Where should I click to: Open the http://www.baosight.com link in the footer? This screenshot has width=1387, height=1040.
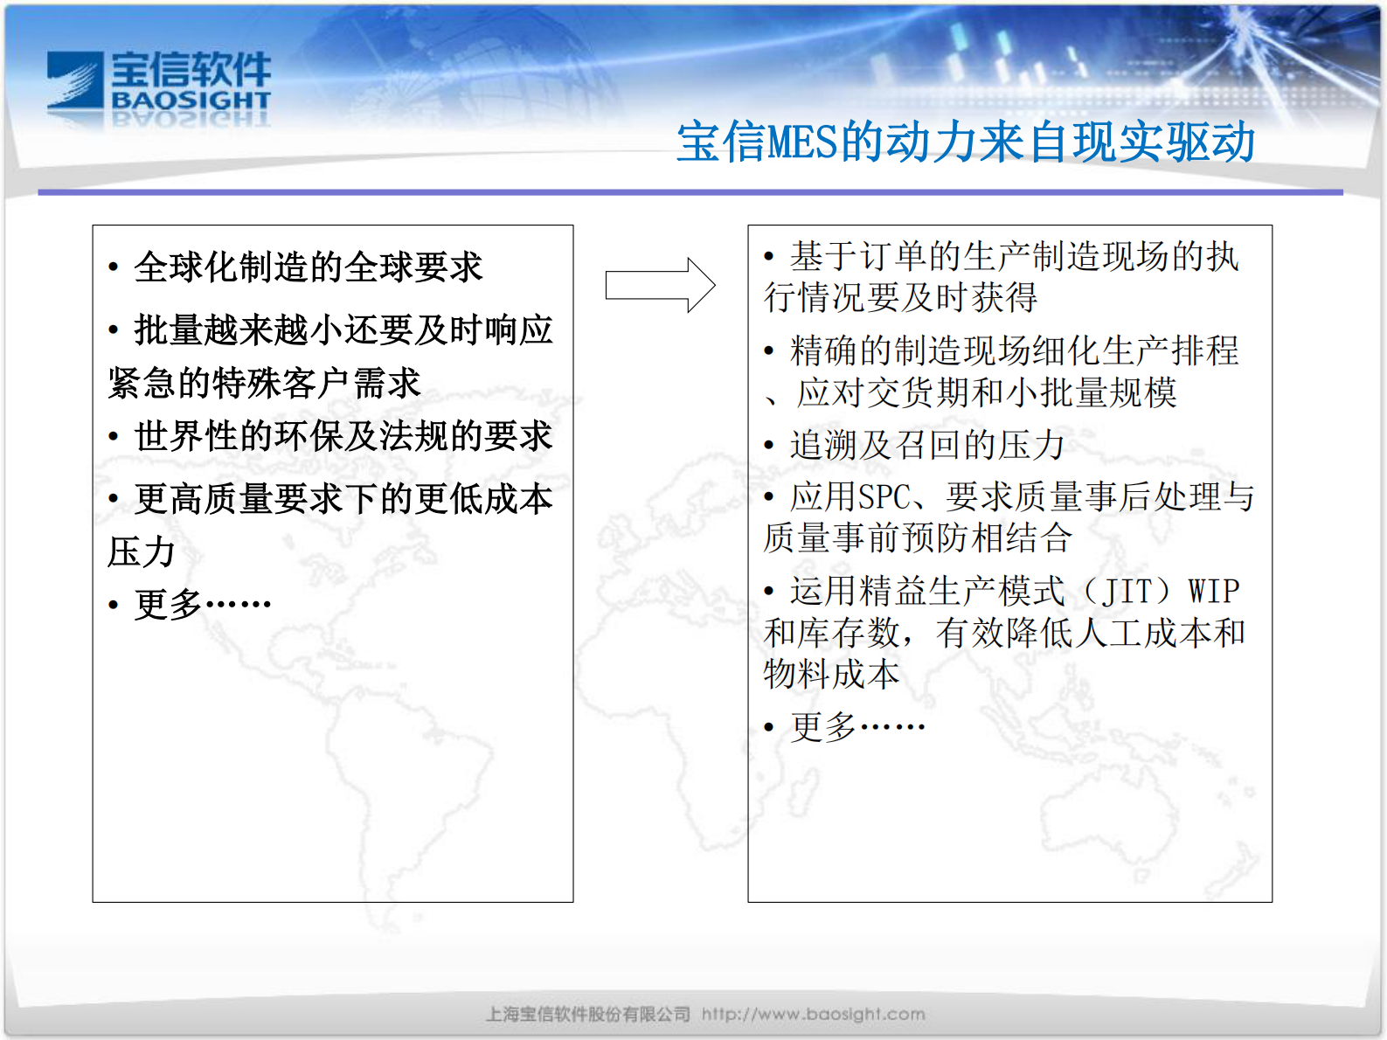point(814,1014)
